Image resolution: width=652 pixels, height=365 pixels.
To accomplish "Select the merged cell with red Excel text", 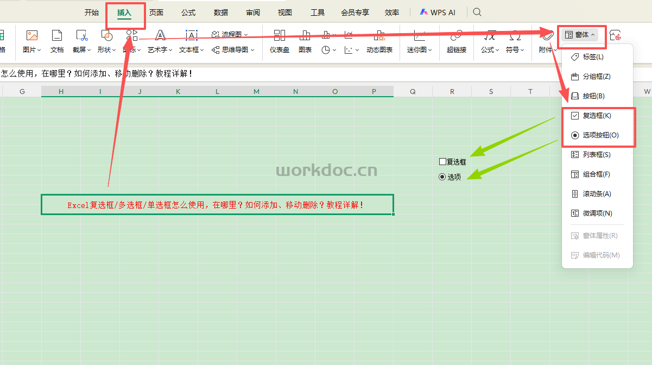I will pyautogui.click(x=217, y=205).
